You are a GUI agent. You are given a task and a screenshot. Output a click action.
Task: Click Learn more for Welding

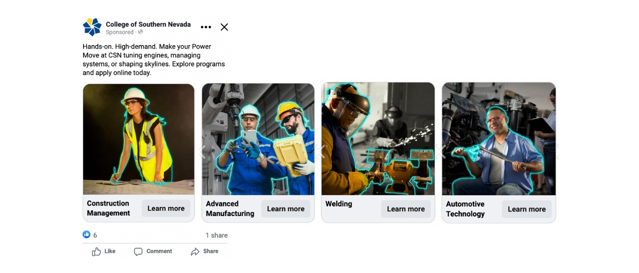coord(406,209)
